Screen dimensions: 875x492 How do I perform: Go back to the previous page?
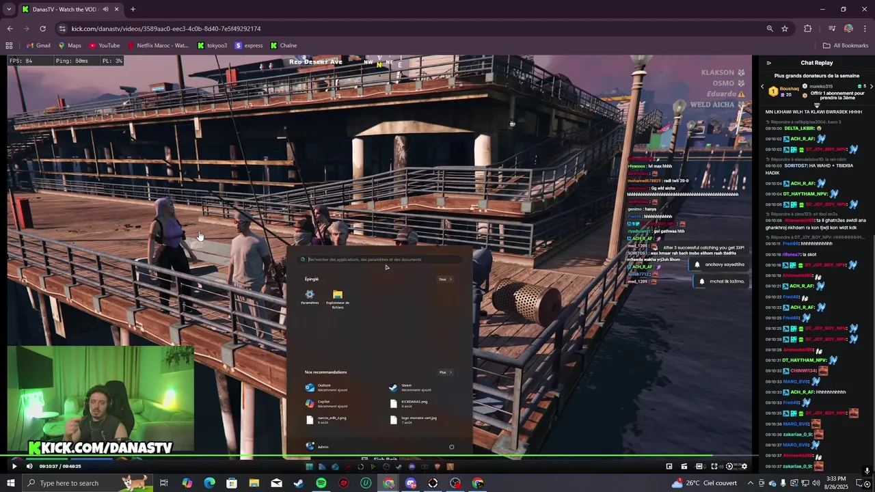10,29
